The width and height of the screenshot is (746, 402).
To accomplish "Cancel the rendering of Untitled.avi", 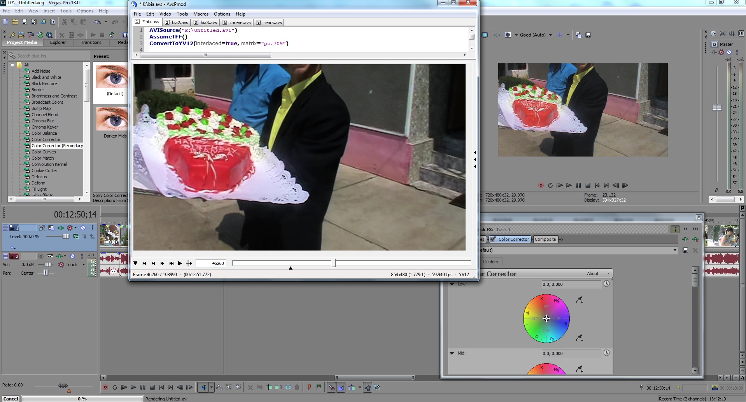I will pos(11,399).
